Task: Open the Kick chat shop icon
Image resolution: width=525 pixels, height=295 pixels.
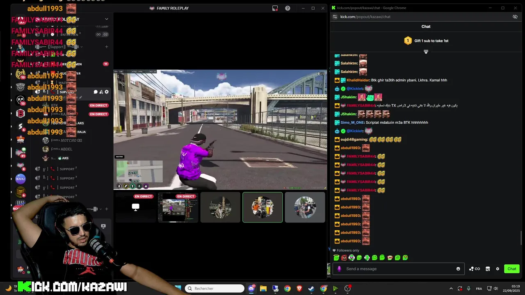Action: (x=488, y=269)
